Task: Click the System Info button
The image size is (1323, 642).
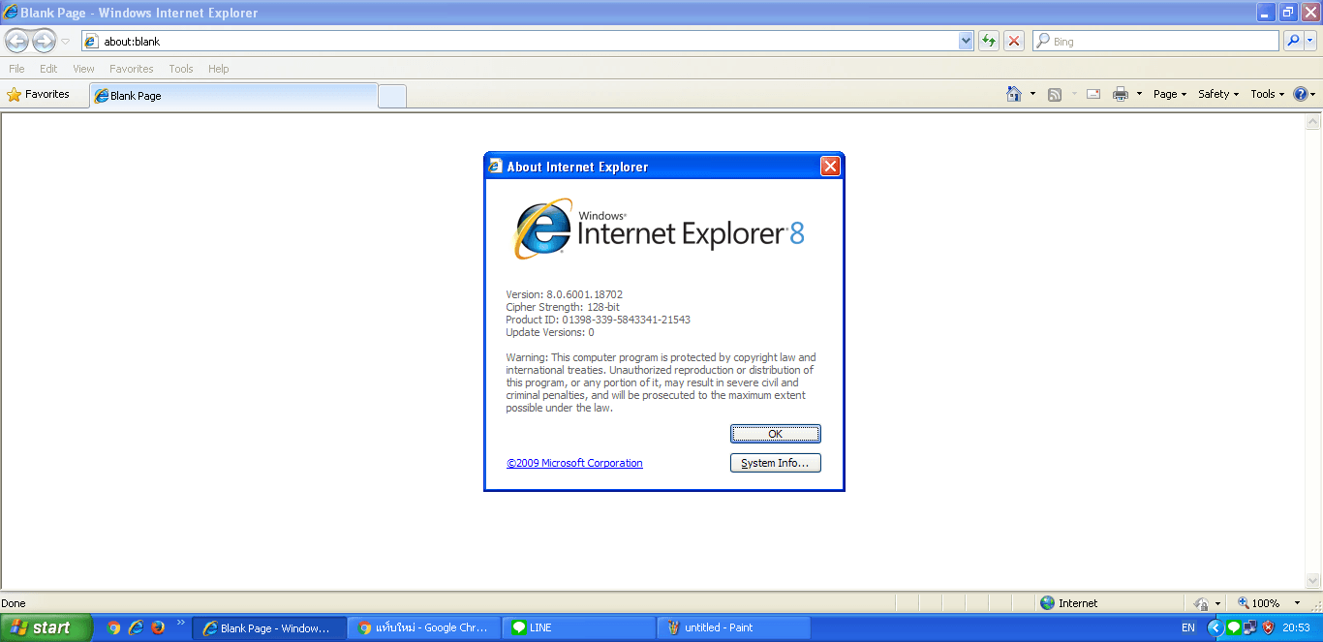Action: [x=775, y=463]
